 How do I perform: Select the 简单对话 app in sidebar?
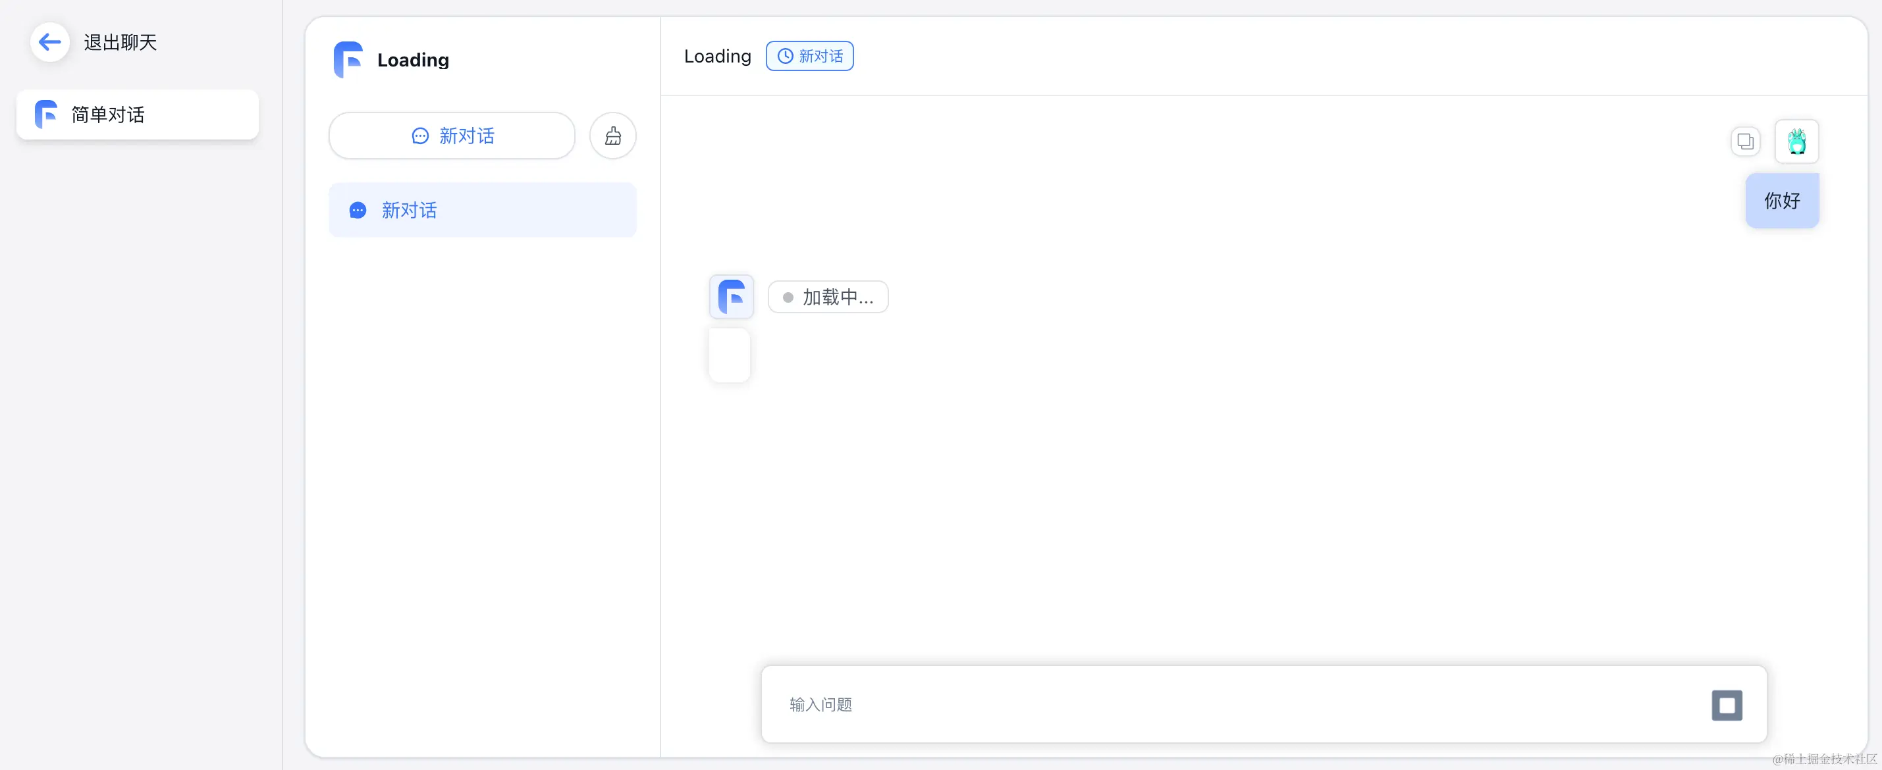click(138, 115)
